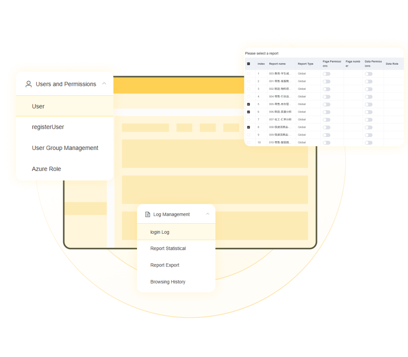The width and height of the screenshot is (408, 357).
Task: Turn on Page Permissions for row 6
Action: (327, 112)
